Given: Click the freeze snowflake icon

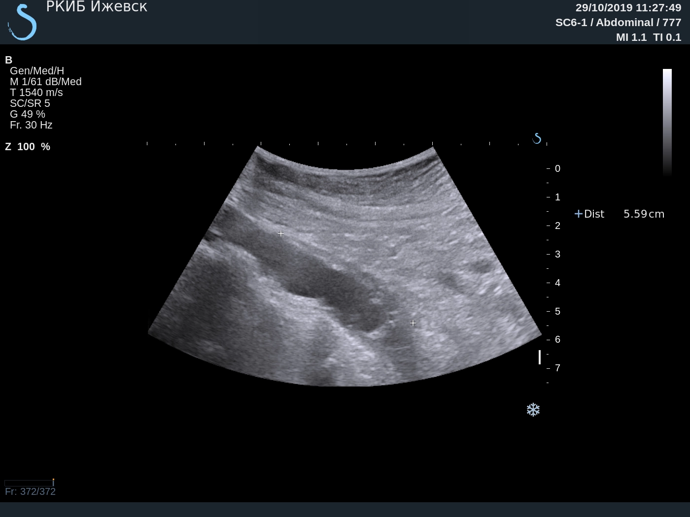Looking at the screenshot, I should [533, 410].
